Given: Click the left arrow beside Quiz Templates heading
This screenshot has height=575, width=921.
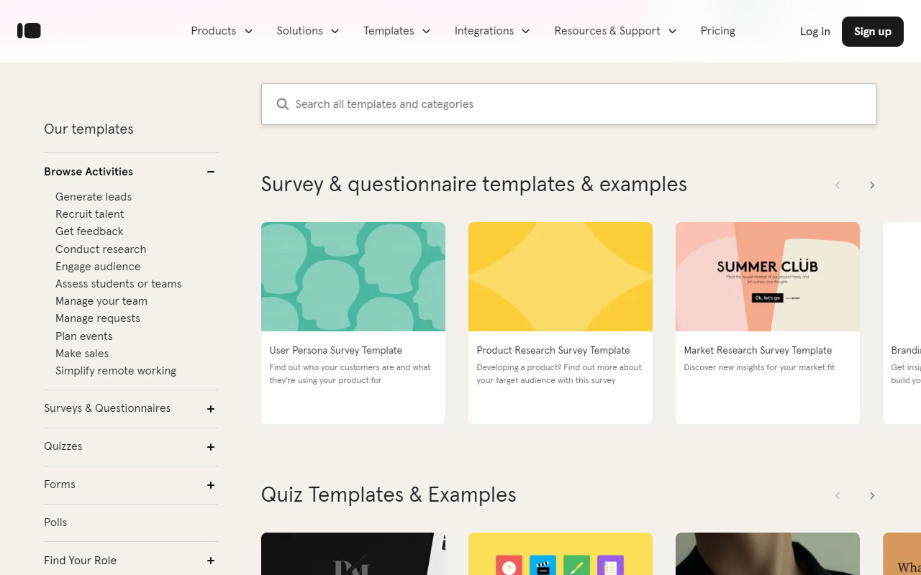Looking at the screenshot, I should tap(838, 495).
